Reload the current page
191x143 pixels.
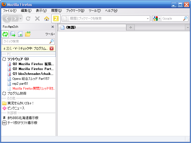(28, 19)
